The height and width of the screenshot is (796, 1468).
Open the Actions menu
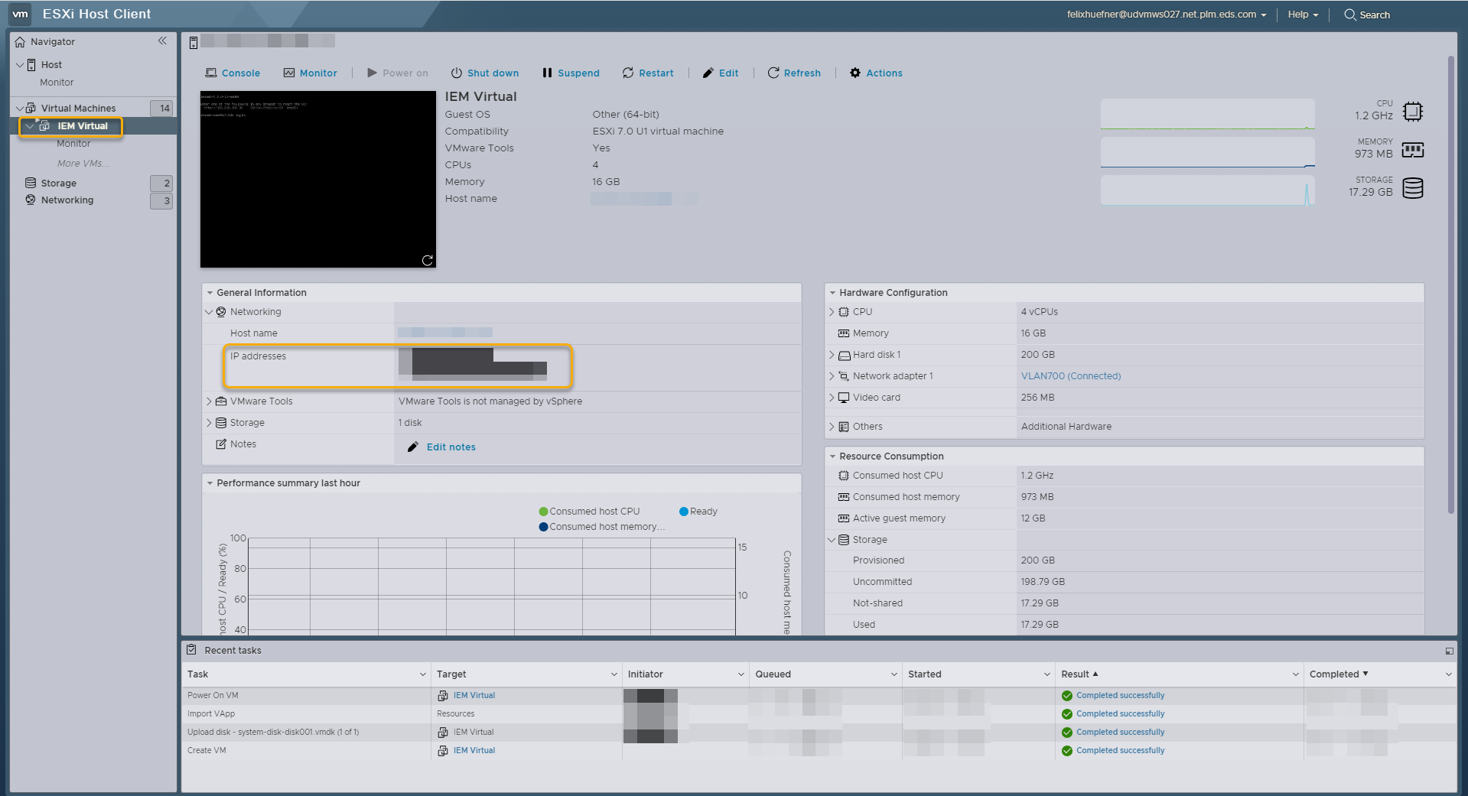point(875,73)
